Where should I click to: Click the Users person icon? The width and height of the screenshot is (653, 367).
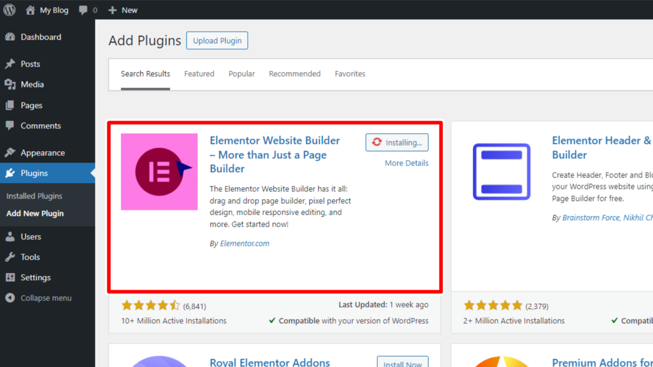10,237
